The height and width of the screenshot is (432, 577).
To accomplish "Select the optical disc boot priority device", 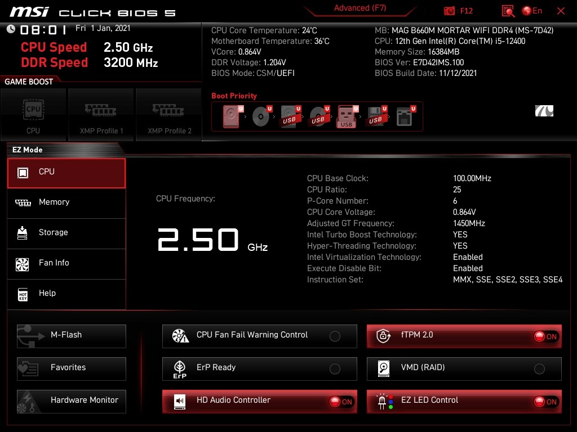I will coord(261,116).
